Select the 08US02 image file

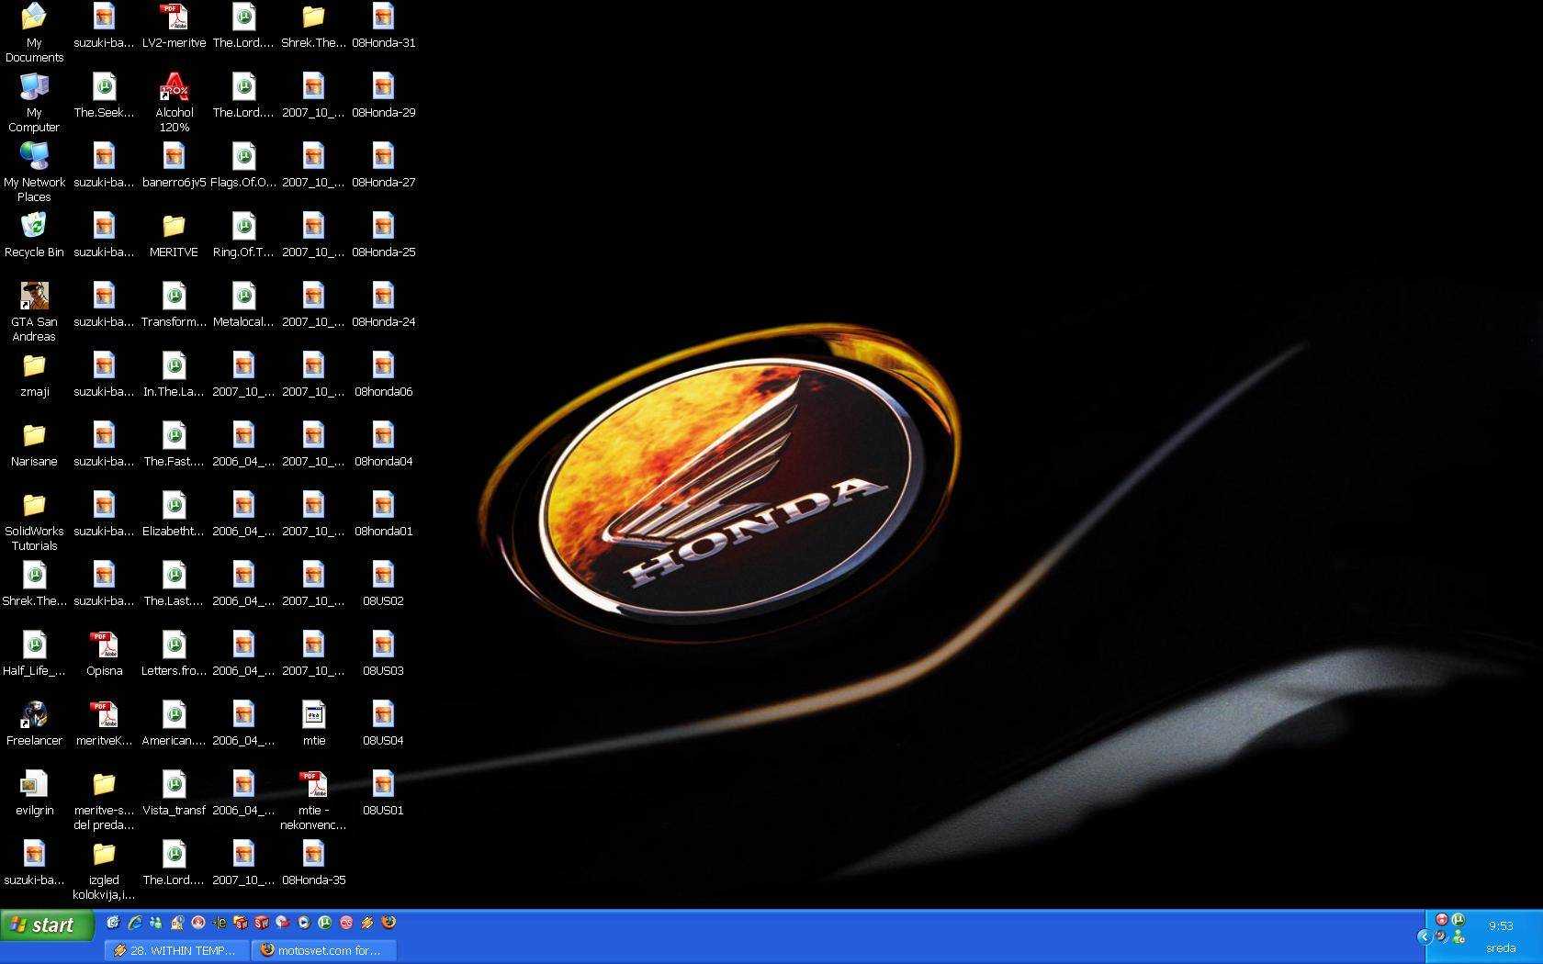[x=383, y=584]
